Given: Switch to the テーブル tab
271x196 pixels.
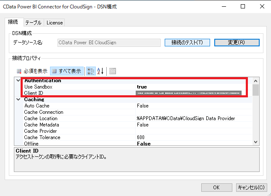Looking at the screenshot, I should point(34,22).
